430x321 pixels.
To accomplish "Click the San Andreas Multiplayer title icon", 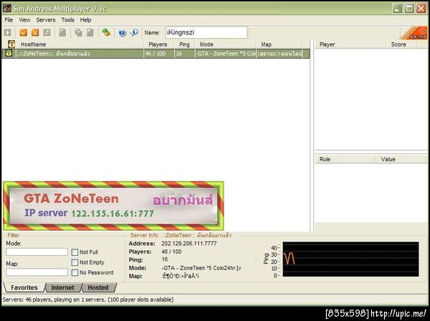I will pyautogui.click(x=7, y=8).
